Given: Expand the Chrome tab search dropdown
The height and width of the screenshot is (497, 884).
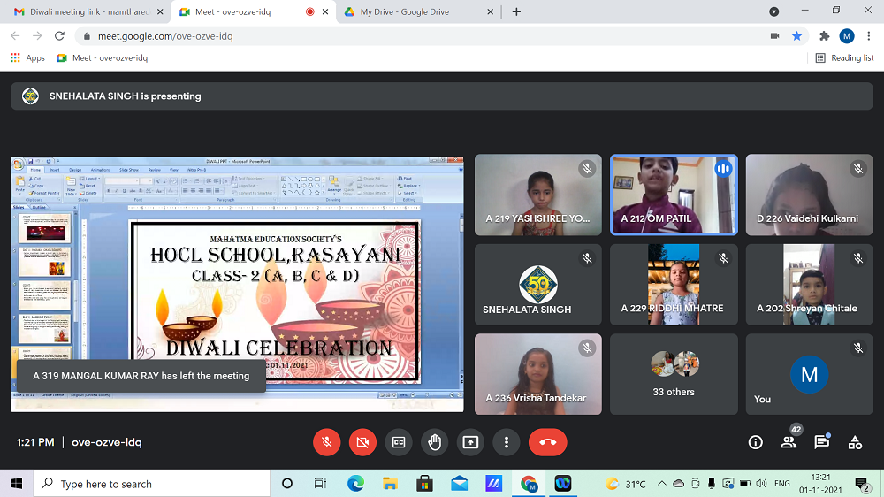Looking at the screenshot, I should [773, 11].
